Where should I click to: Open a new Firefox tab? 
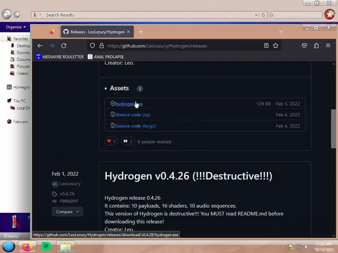click(x=141, y=32)
